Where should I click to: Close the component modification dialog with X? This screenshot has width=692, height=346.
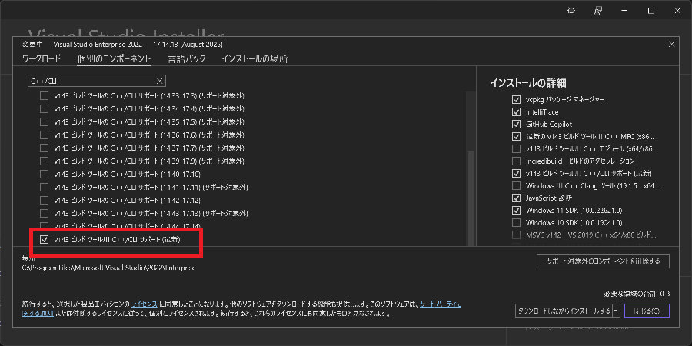pos(672,44)
